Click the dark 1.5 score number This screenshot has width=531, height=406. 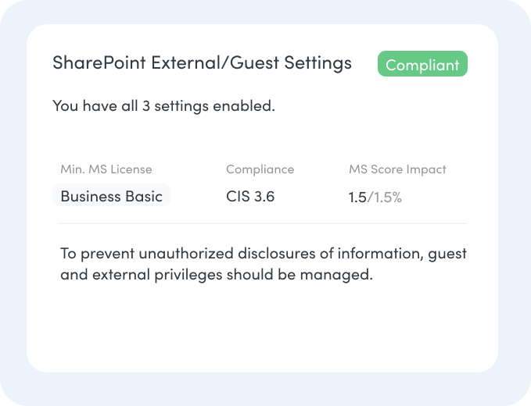coord(357,198)
